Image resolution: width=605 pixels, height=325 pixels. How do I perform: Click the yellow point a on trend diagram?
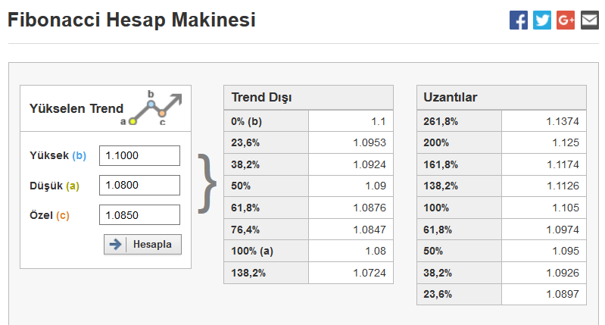(133, 121)
